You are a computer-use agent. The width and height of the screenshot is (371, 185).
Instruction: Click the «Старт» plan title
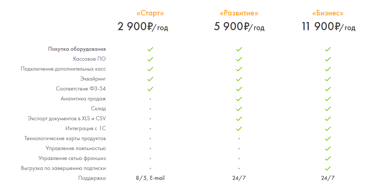click(x=150, y=14)
